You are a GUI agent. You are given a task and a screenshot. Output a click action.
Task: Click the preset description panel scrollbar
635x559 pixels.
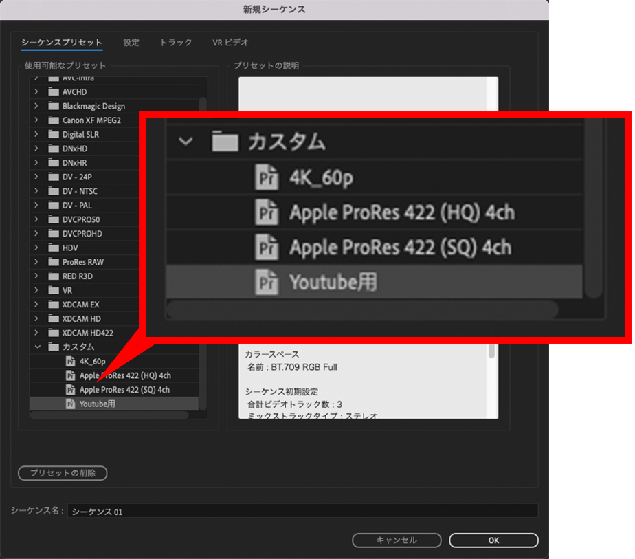(491, 351)
